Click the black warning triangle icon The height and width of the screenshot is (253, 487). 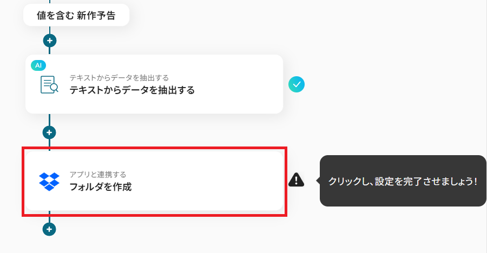[x=297, y=180]
